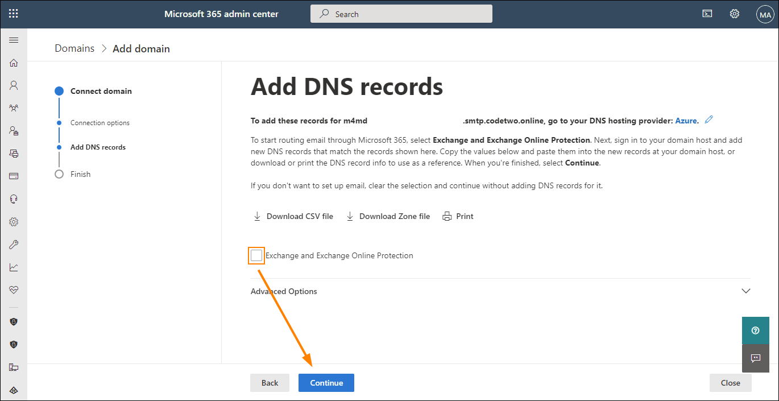Edit the DNS hosting provider with the pencil icon
Viewport: 779px width, 401px height.
(x=708, y=120)
